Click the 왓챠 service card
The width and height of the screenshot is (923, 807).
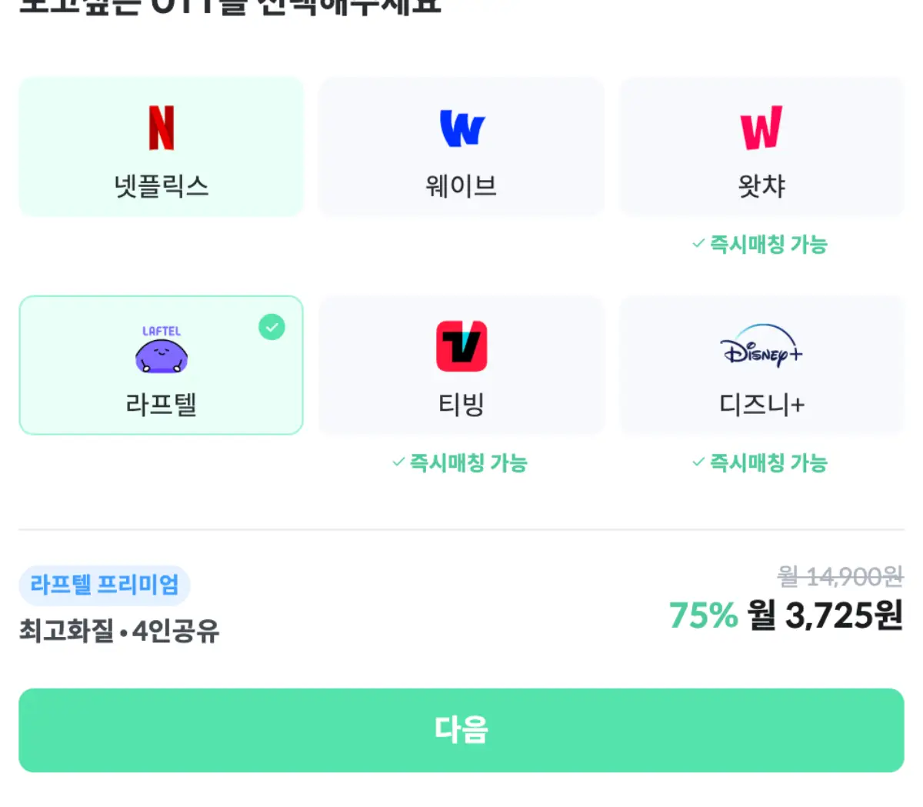[761, 146]
